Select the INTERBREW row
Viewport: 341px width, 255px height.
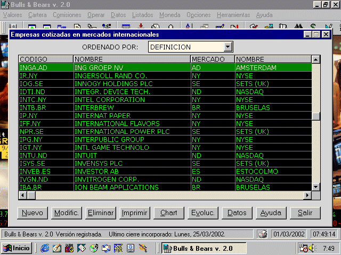[x=165, y=107]
